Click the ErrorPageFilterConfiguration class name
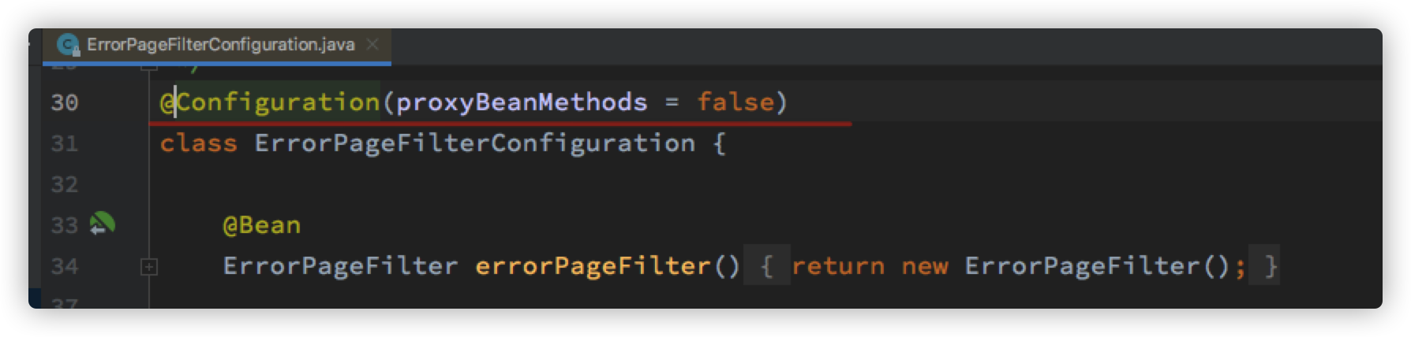The image size is (1411, 337). [x=474, y=143]
